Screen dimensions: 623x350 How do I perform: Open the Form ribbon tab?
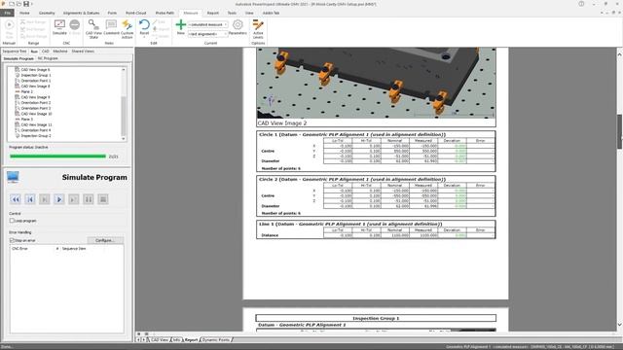(x=113, y=13)
